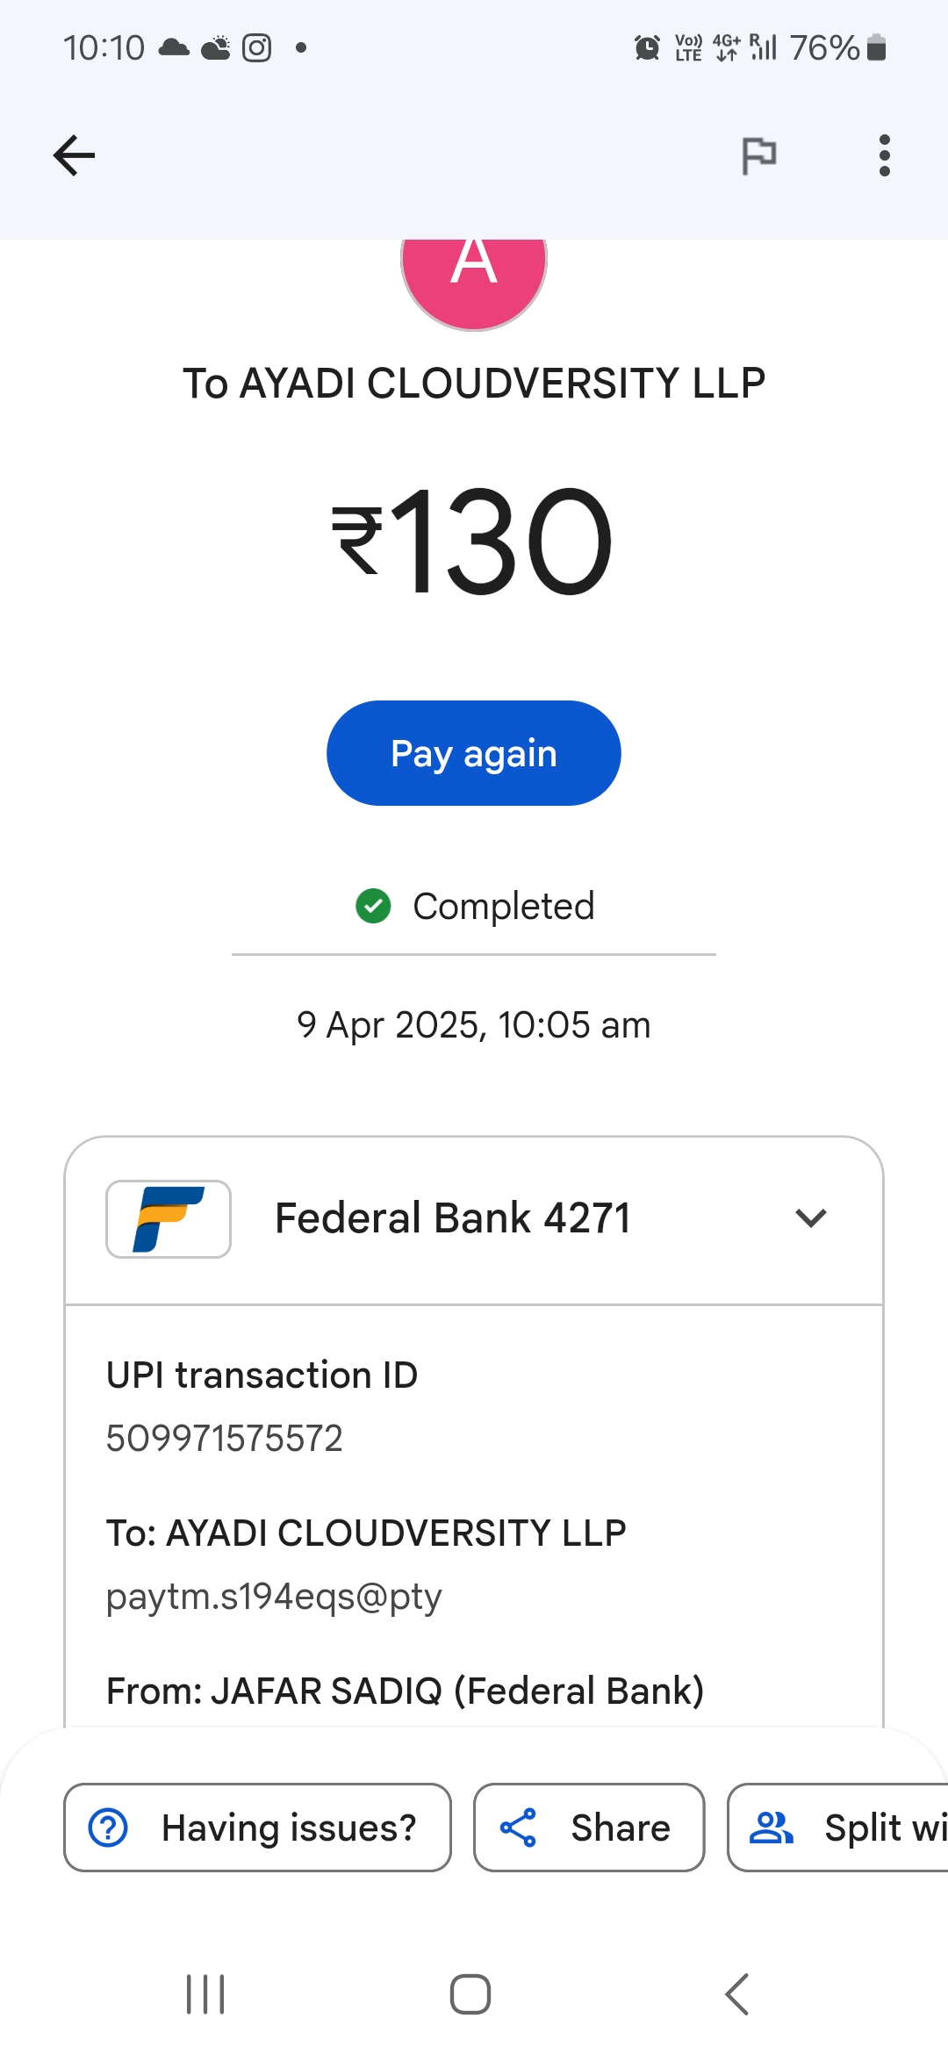This screenshot has width=948, height=2054.
Task: Tap the ₹130 amount text
Action: point(472,541)
